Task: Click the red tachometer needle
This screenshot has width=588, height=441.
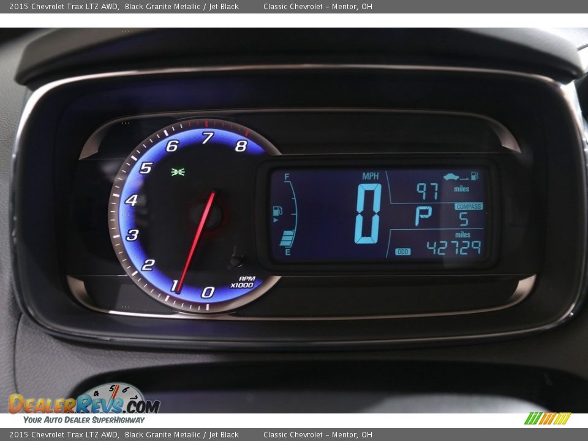Action: 196,242
